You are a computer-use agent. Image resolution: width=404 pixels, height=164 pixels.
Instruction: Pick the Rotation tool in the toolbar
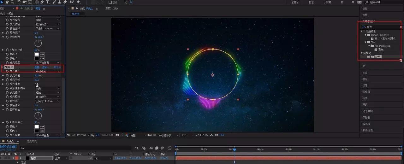point(19,2)
